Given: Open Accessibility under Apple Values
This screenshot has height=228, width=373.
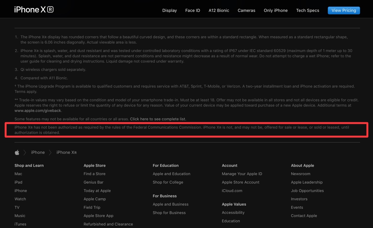Looking at the screenshot, I should (233, 212).
